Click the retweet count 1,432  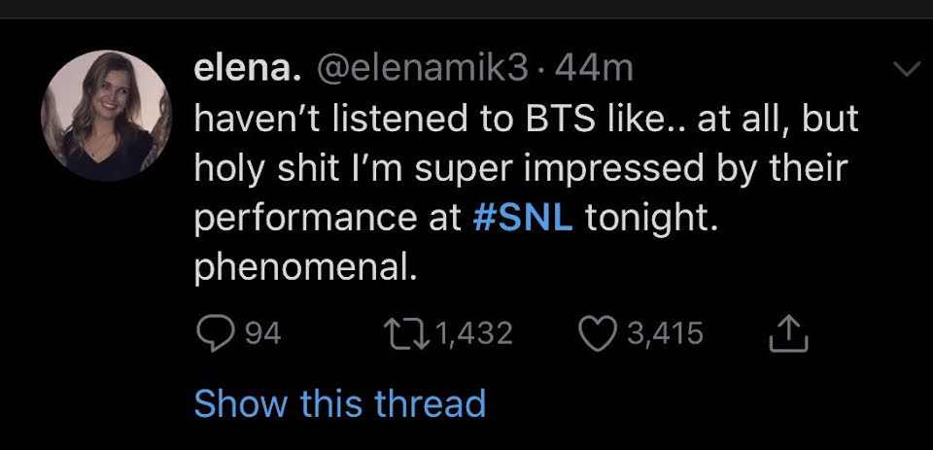coord(474,334)
